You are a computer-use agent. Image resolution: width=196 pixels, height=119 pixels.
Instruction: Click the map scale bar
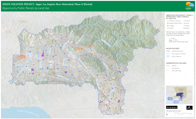point(183,114)
